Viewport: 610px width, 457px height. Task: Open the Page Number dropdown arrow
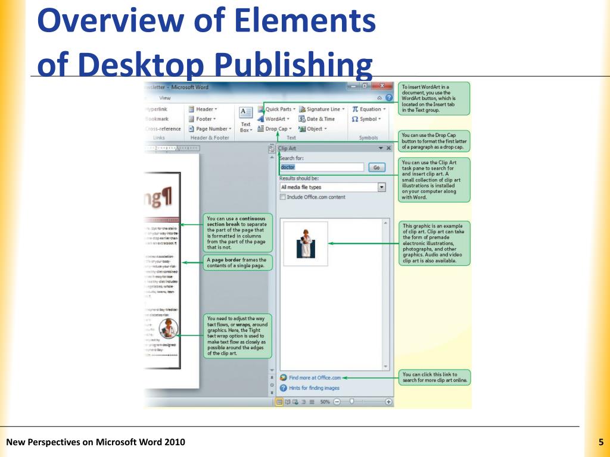pyautogui.click(x=230, y=129)
